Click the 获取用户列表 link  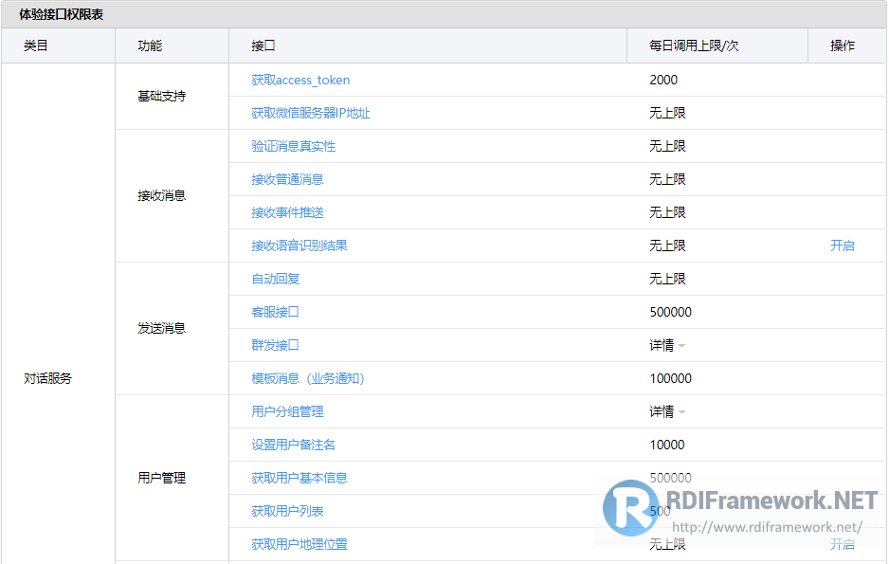pyautogui.click(x=287, y=512)
